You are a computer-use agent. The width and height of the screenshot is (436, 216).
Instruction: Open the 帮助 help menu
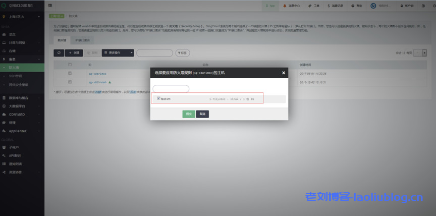coord(358,6)
